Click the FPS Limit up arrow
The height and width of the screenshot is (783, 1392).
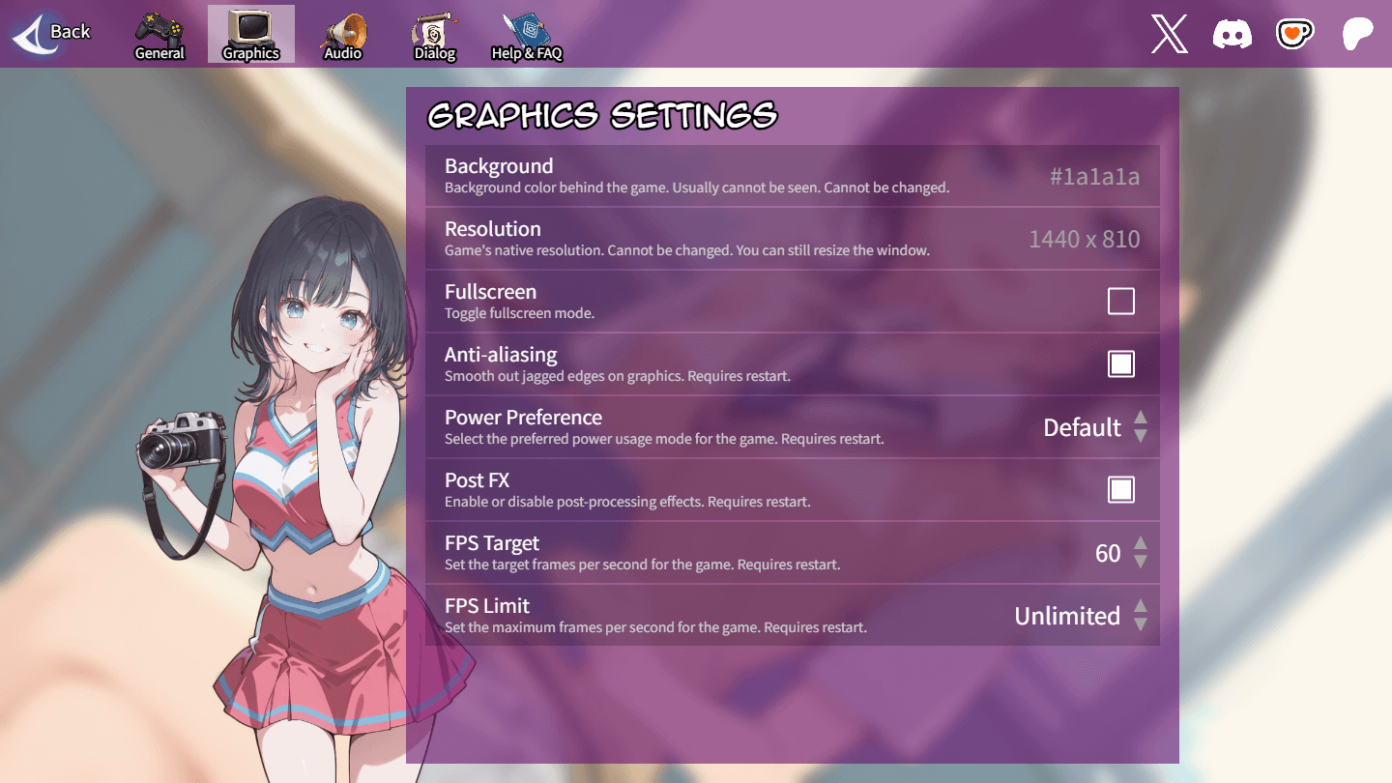point(1141,606)
